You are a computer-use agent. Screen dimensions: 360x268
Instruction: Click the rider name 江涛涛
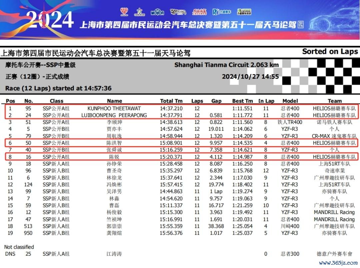tap(114, 254)
